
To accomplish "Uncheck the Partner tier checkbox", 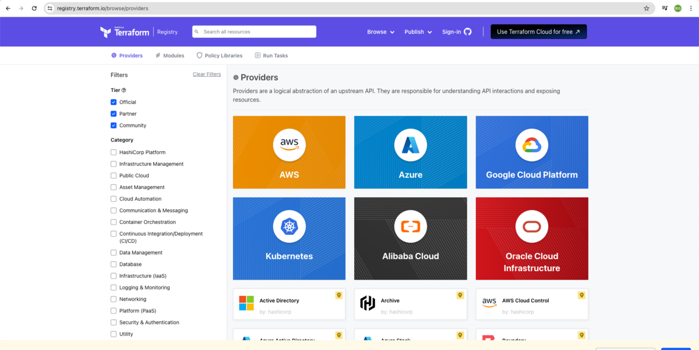I will tap(114, 114).
